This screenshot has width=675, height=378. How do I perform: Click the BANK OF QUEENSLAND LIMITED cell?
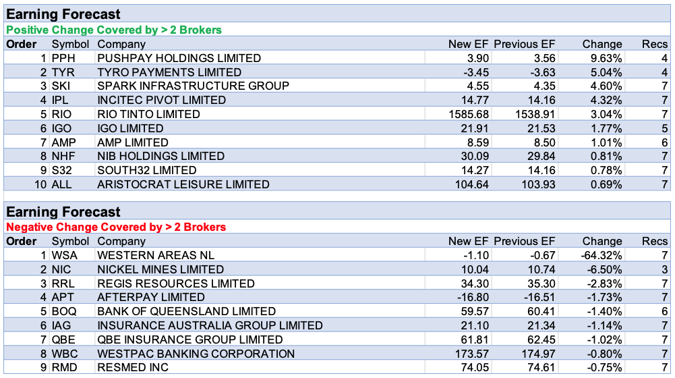(186, 311)
